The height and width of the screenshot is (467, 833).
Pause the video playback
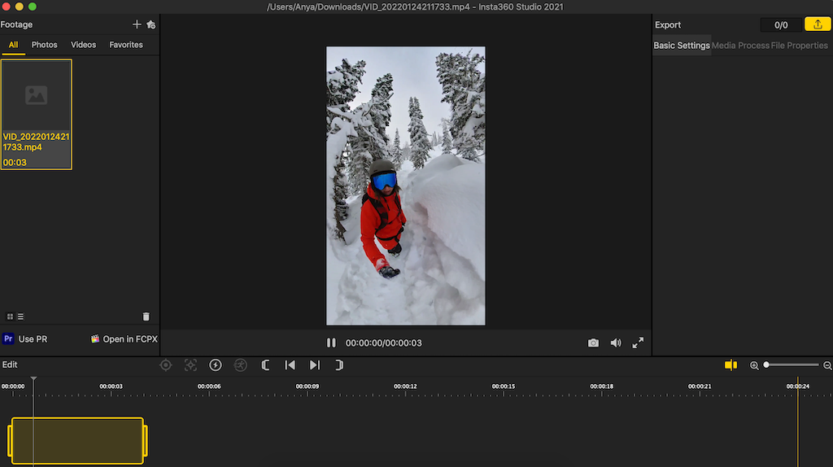[331, 343]
